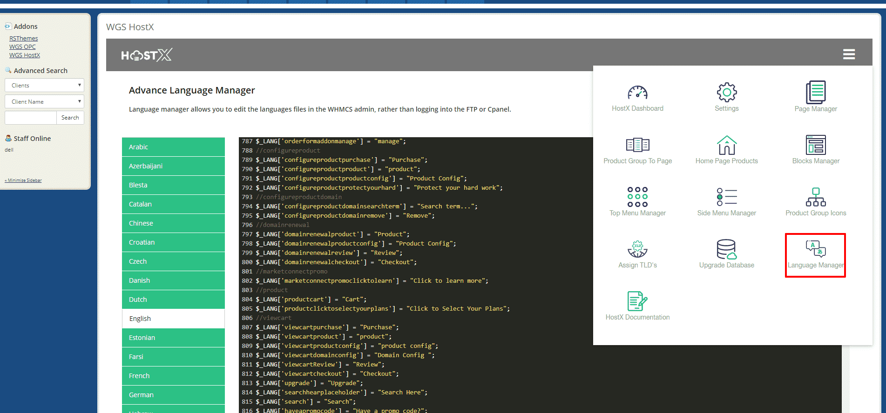Open the Blocks Manager icon
Viewport: 886px width, 413px height.
coord(816,146)
